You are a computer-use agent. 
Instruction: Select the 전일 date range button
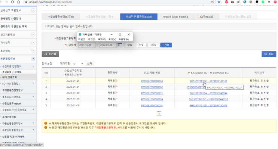[x=141, y=45]
